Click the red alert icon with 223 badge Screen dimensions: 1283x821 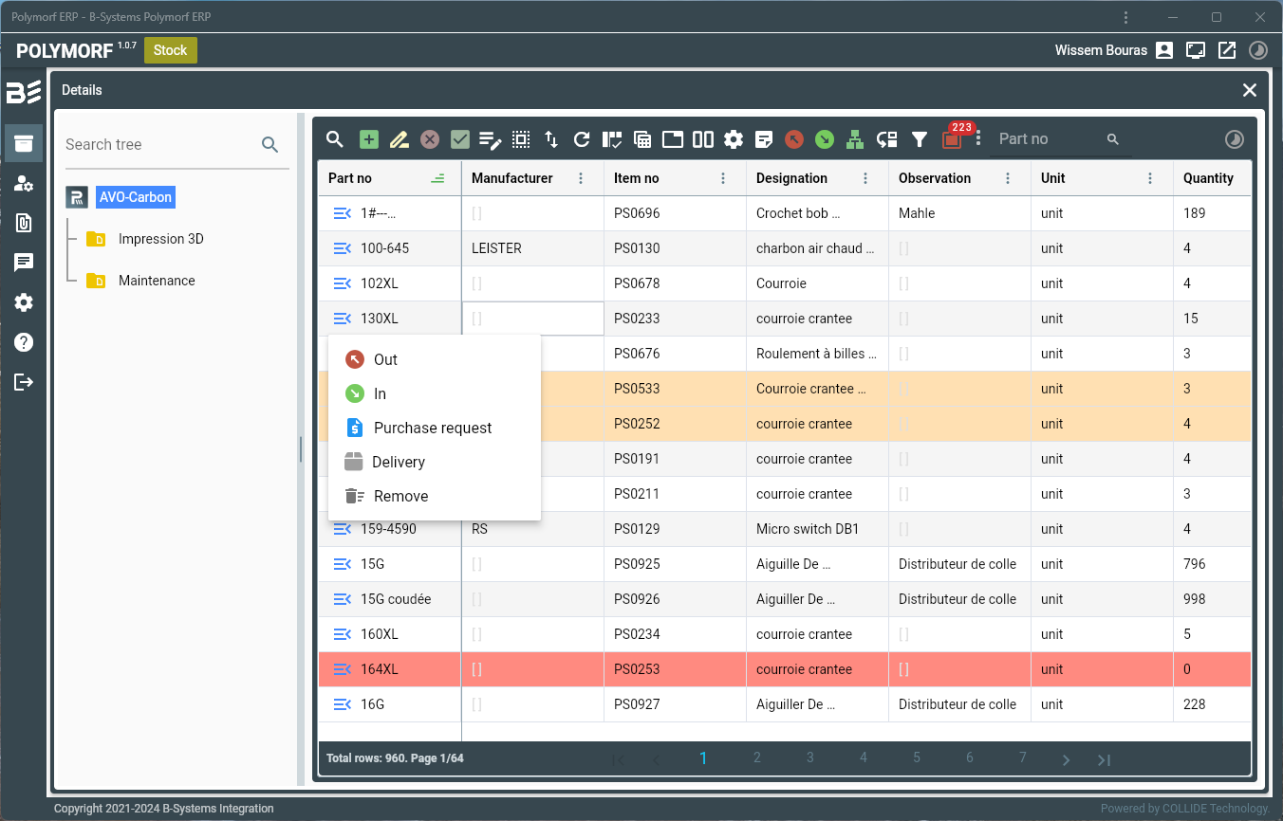(951, 139)
